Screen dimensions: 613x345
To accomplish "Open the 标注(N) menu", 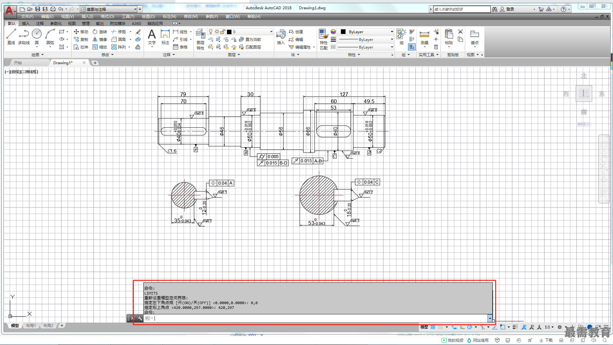I will (169, 17).
